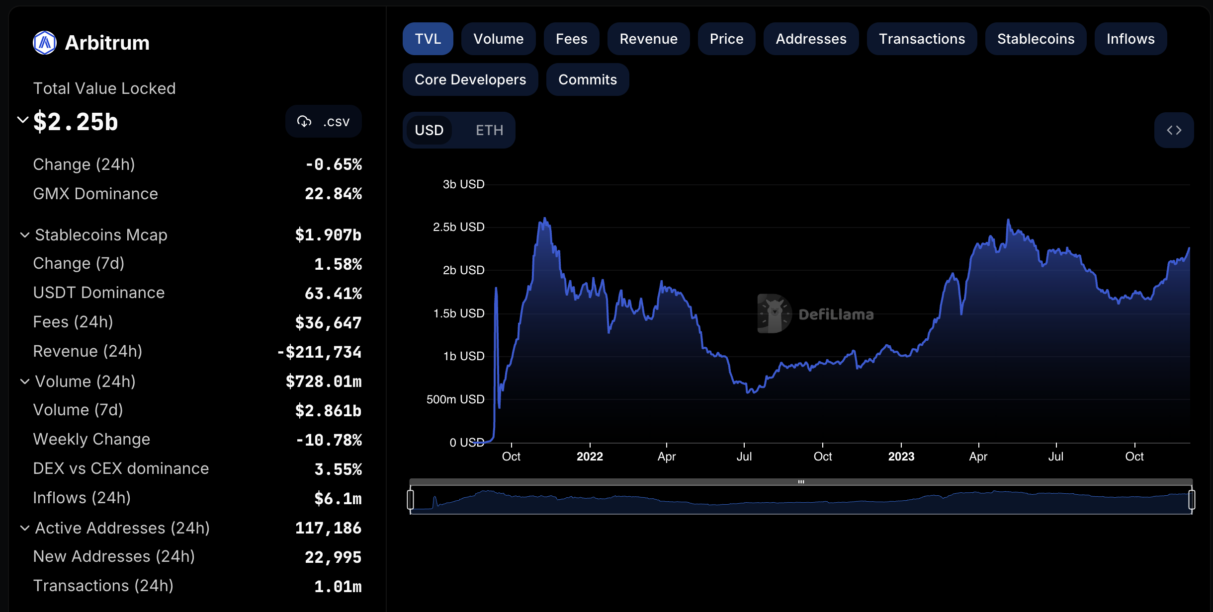Switch the chart denomination to ETH
The image size is (1213, 612).
click(489, 130)
